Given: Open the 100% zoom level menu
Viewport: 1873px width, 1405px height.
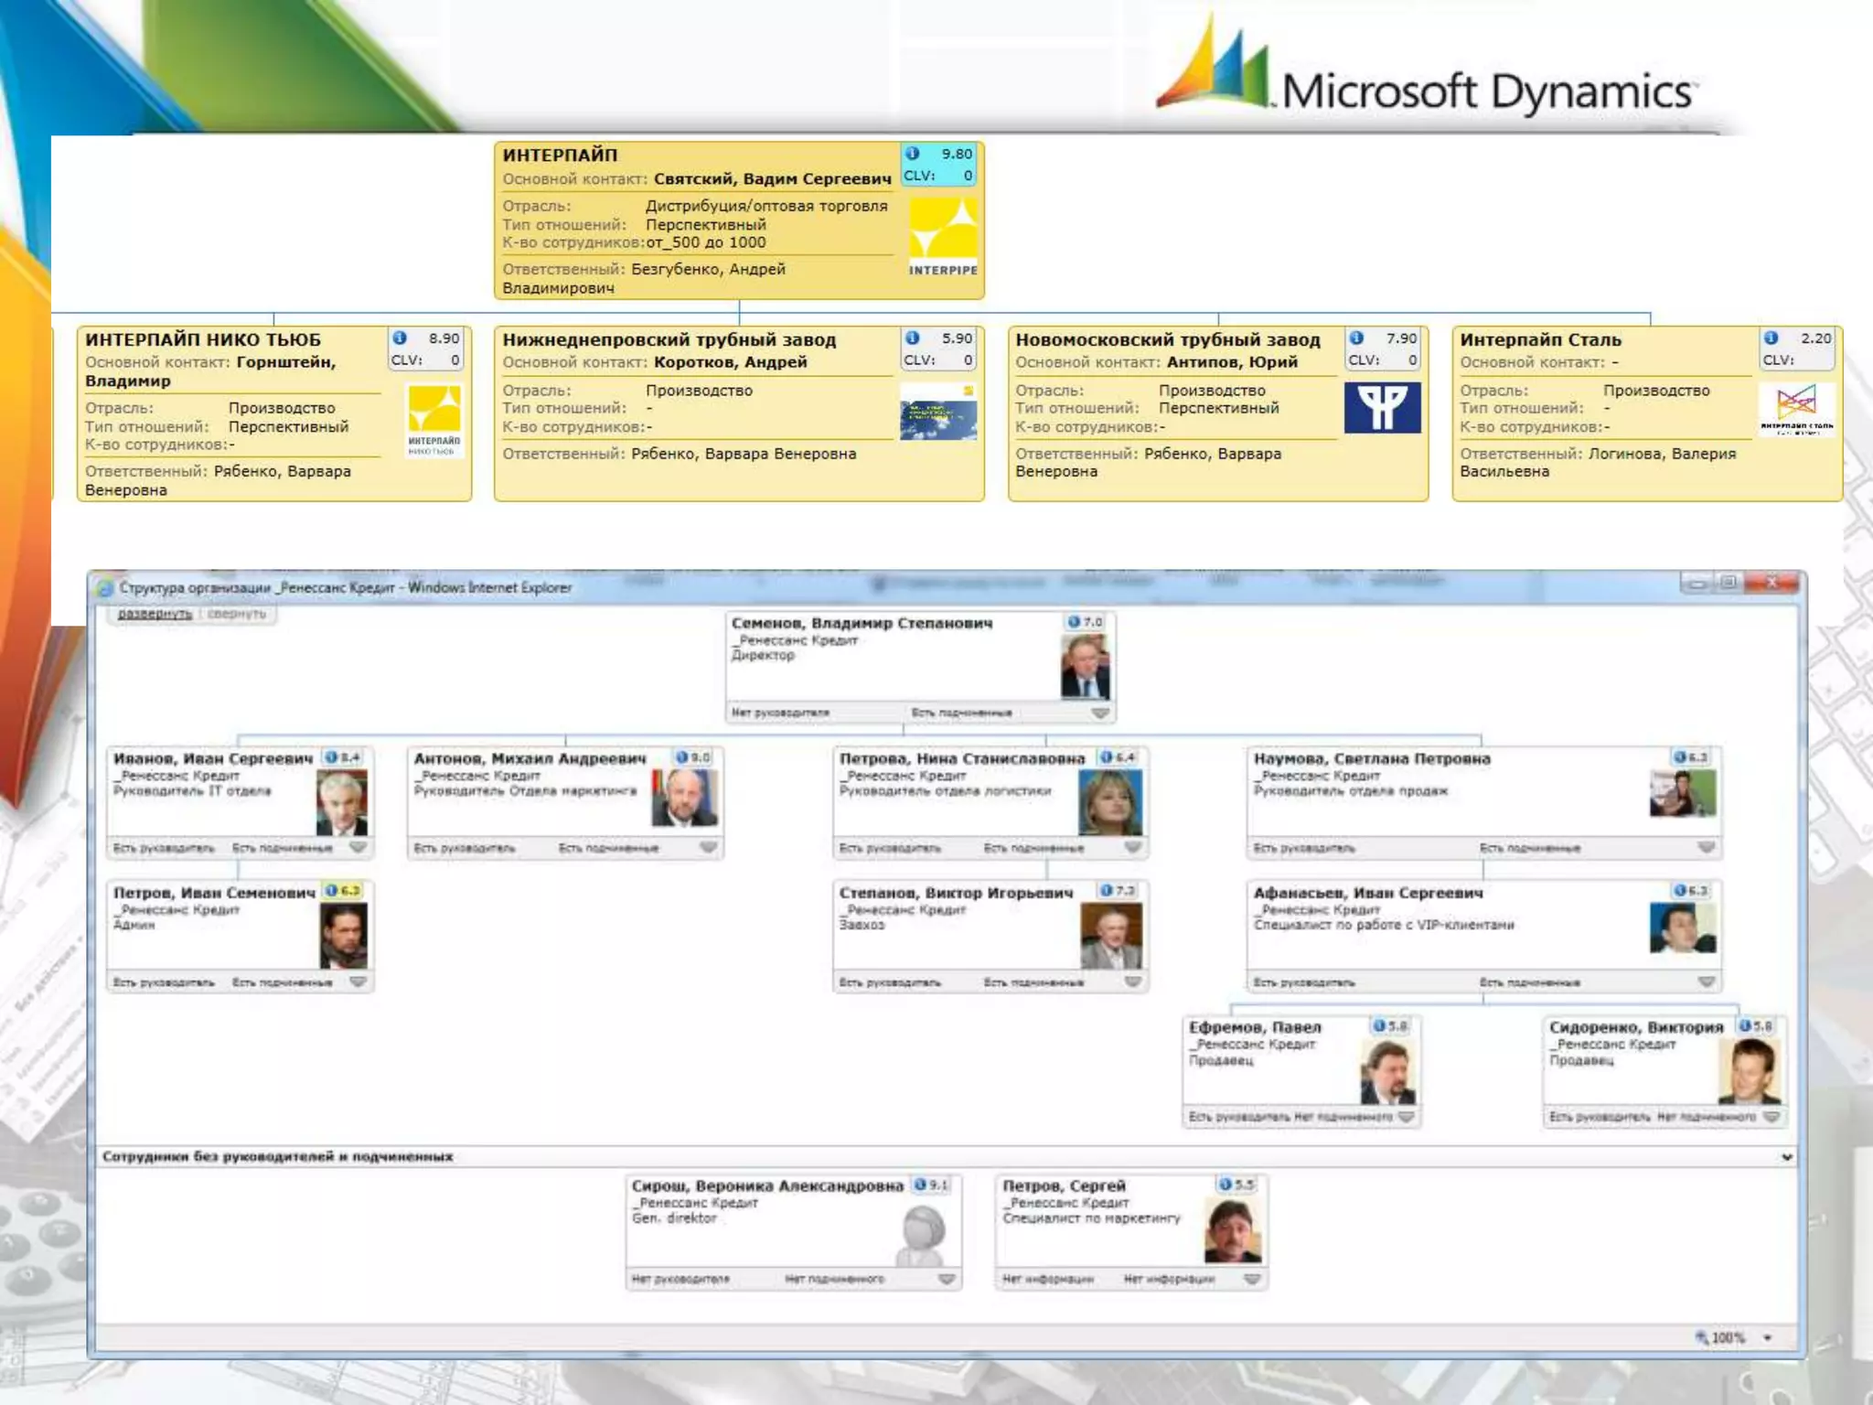Looking at the screenshot, I should pos(1768,1337).
